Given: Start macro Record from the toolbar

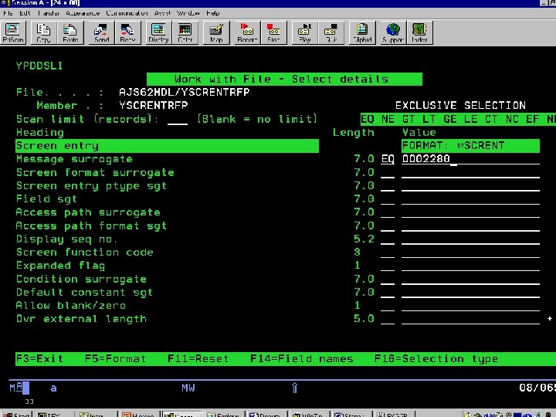Looking at the screenshot, I should (247, 32).
